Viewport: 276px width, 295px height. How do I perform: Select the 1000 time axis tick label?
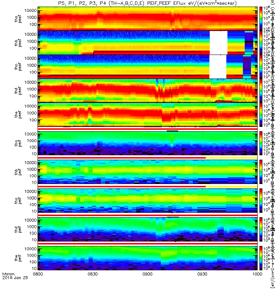point(257,274)
